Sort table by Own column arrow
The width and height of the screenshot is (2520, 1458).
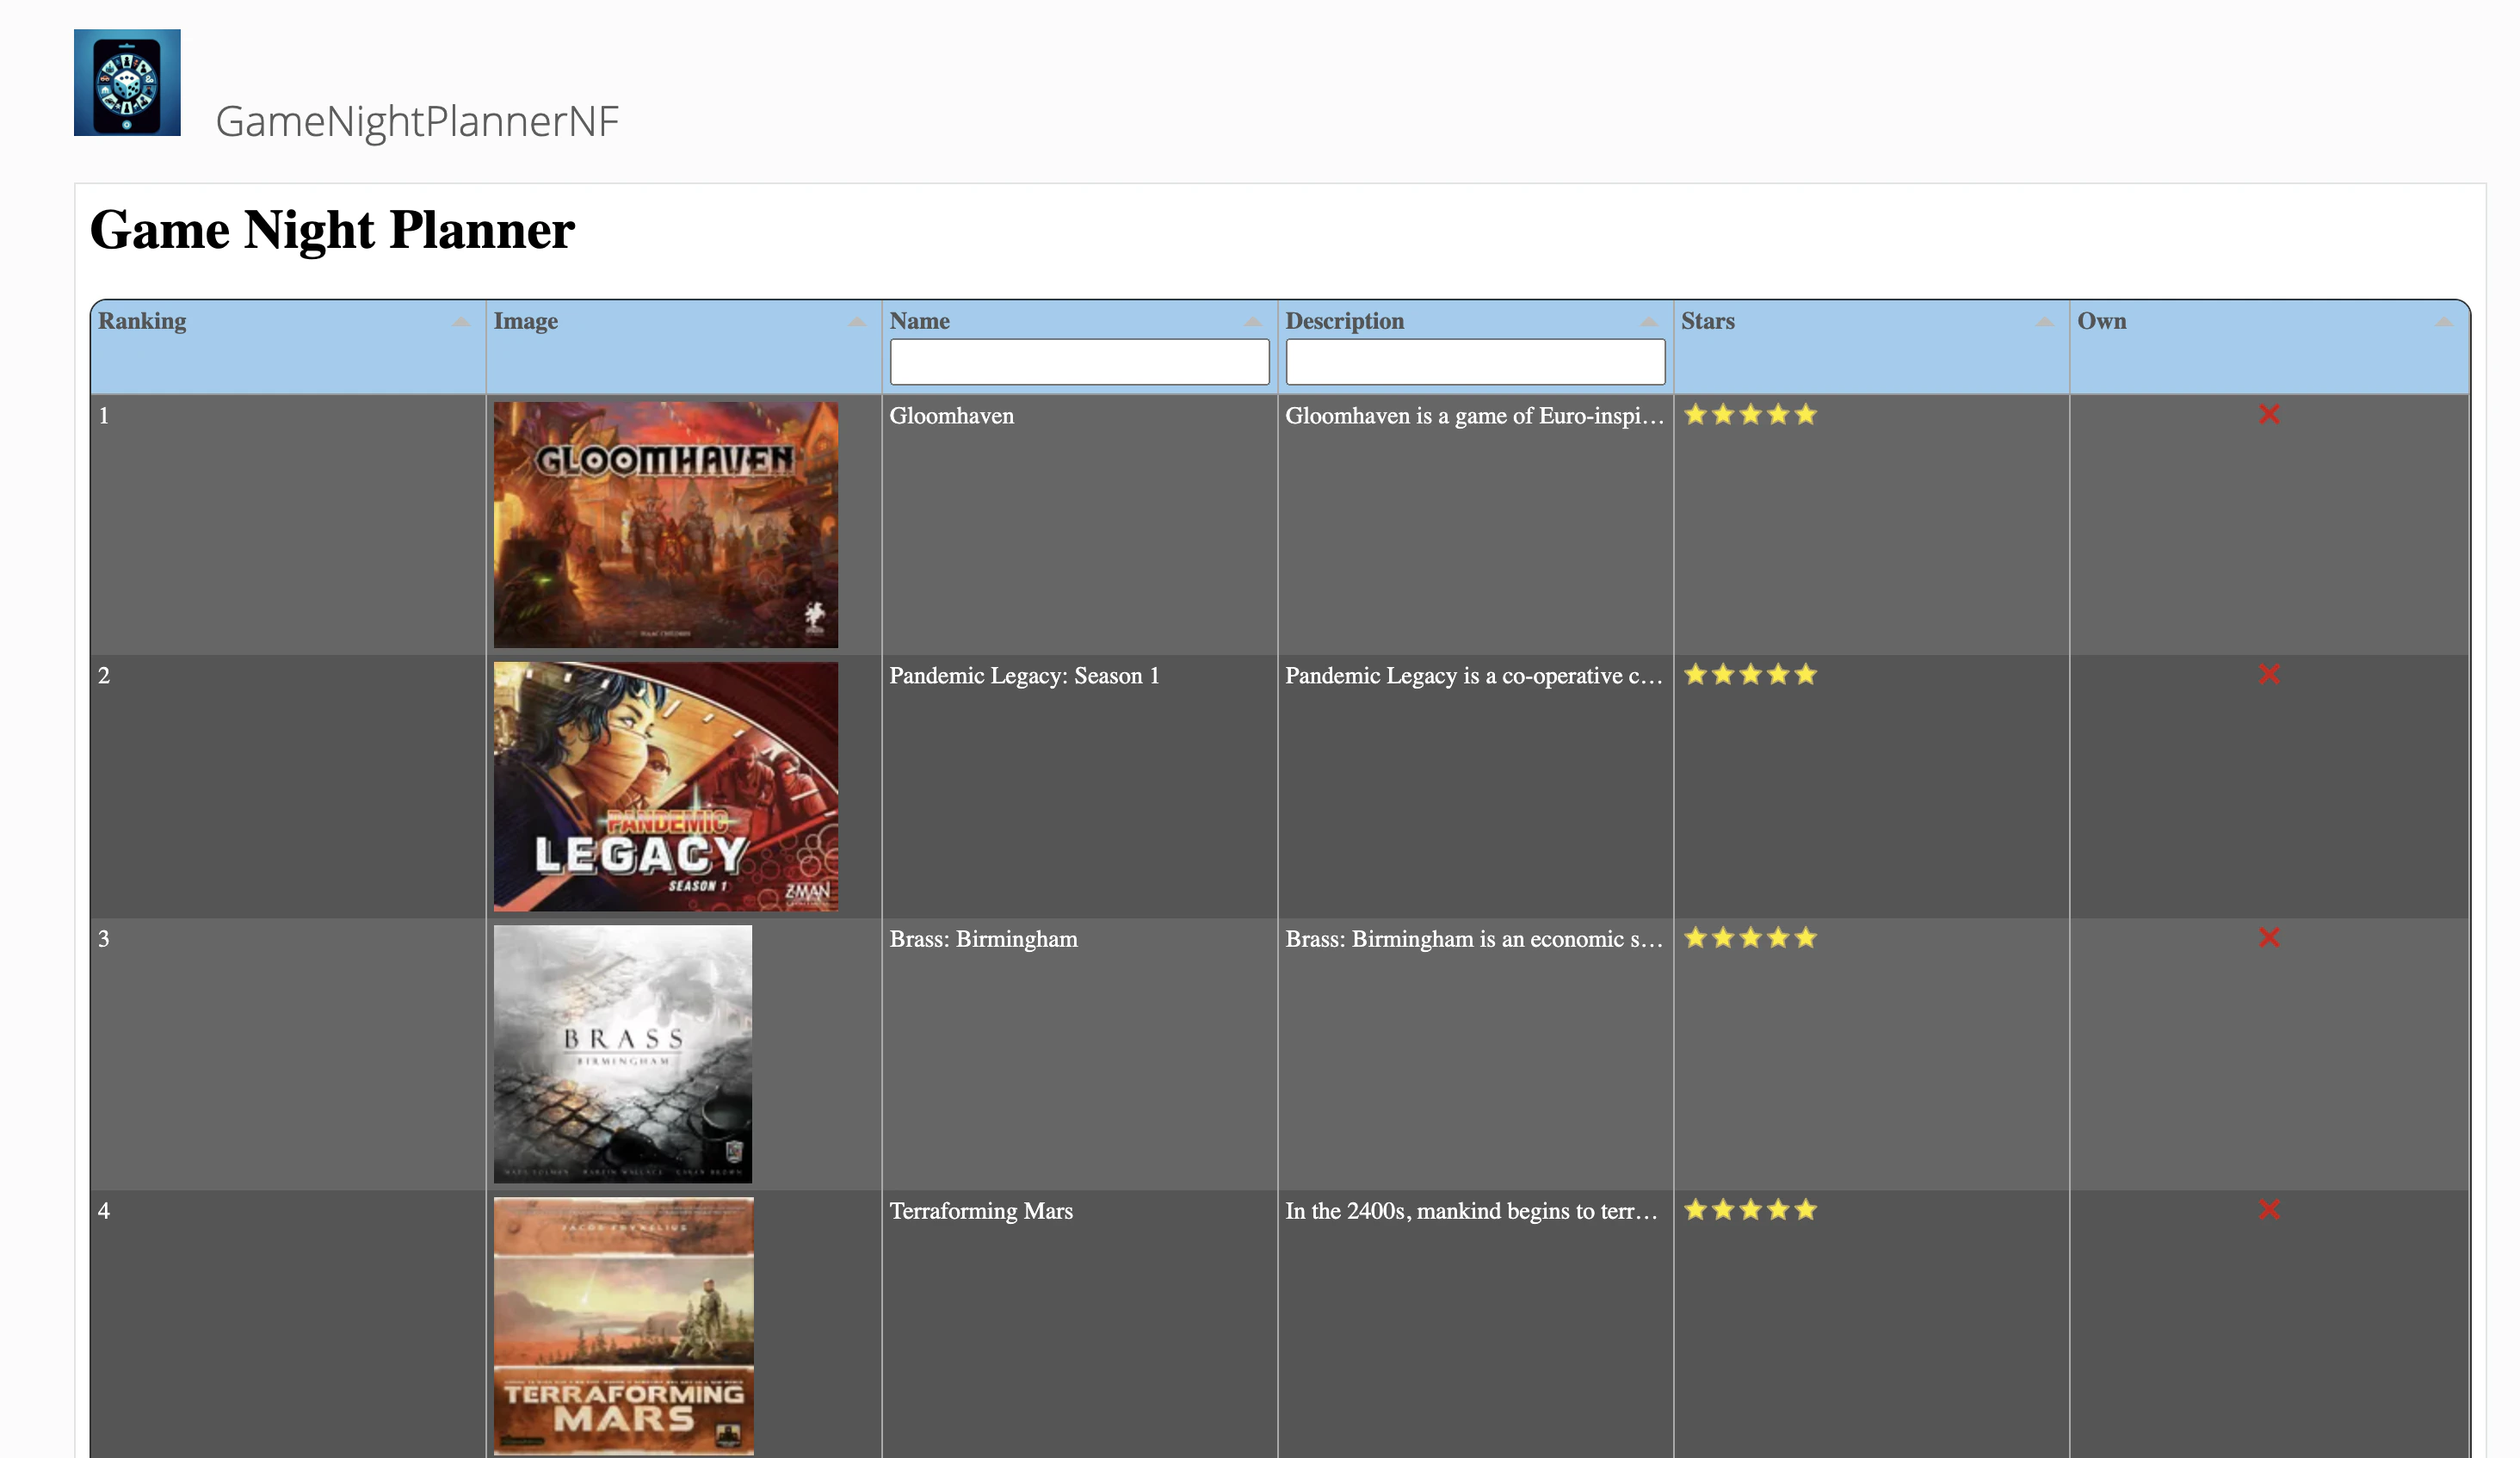pos(2444,321)
